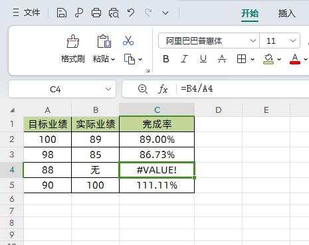Switch to the 插入 tab
This screenshot has width=309, height=245.
pos(286,13)
